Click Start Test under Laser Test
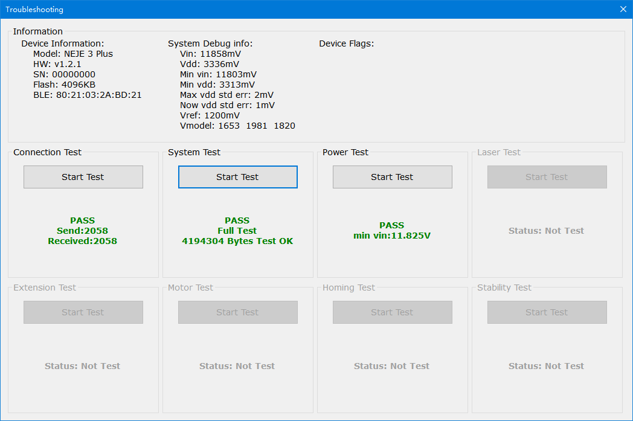This screenshot has height=421, width=633. [x=547, y=177]
